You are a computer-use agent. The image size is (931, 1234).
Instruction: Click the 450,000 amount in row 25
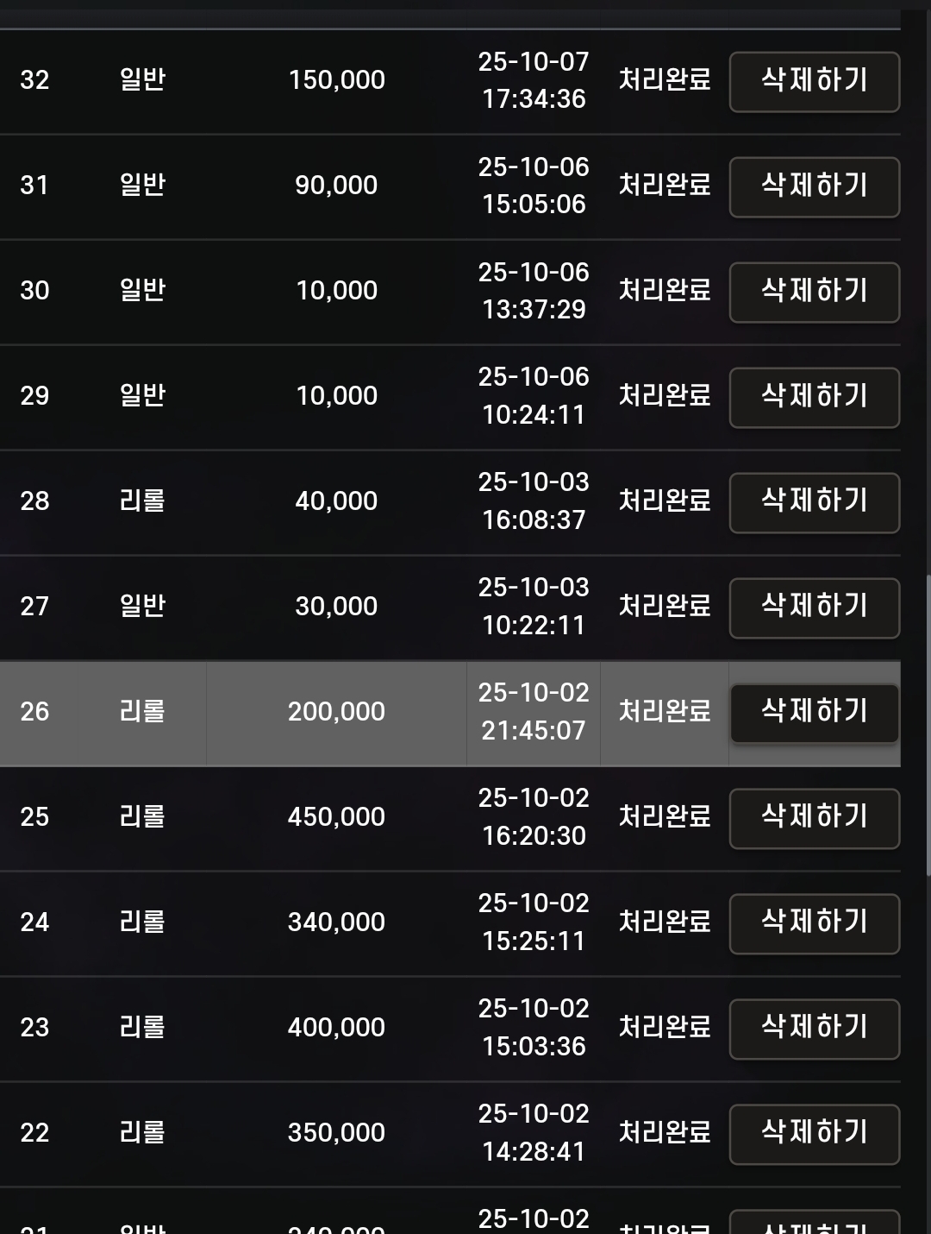click(x=336, y=817)
